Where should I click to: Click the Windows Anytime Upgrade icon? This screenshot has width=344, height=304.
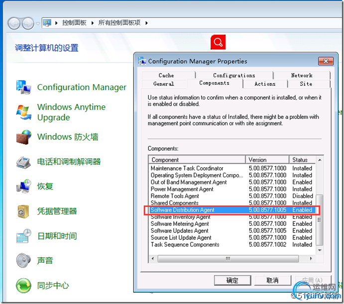(x=23, y=112)
